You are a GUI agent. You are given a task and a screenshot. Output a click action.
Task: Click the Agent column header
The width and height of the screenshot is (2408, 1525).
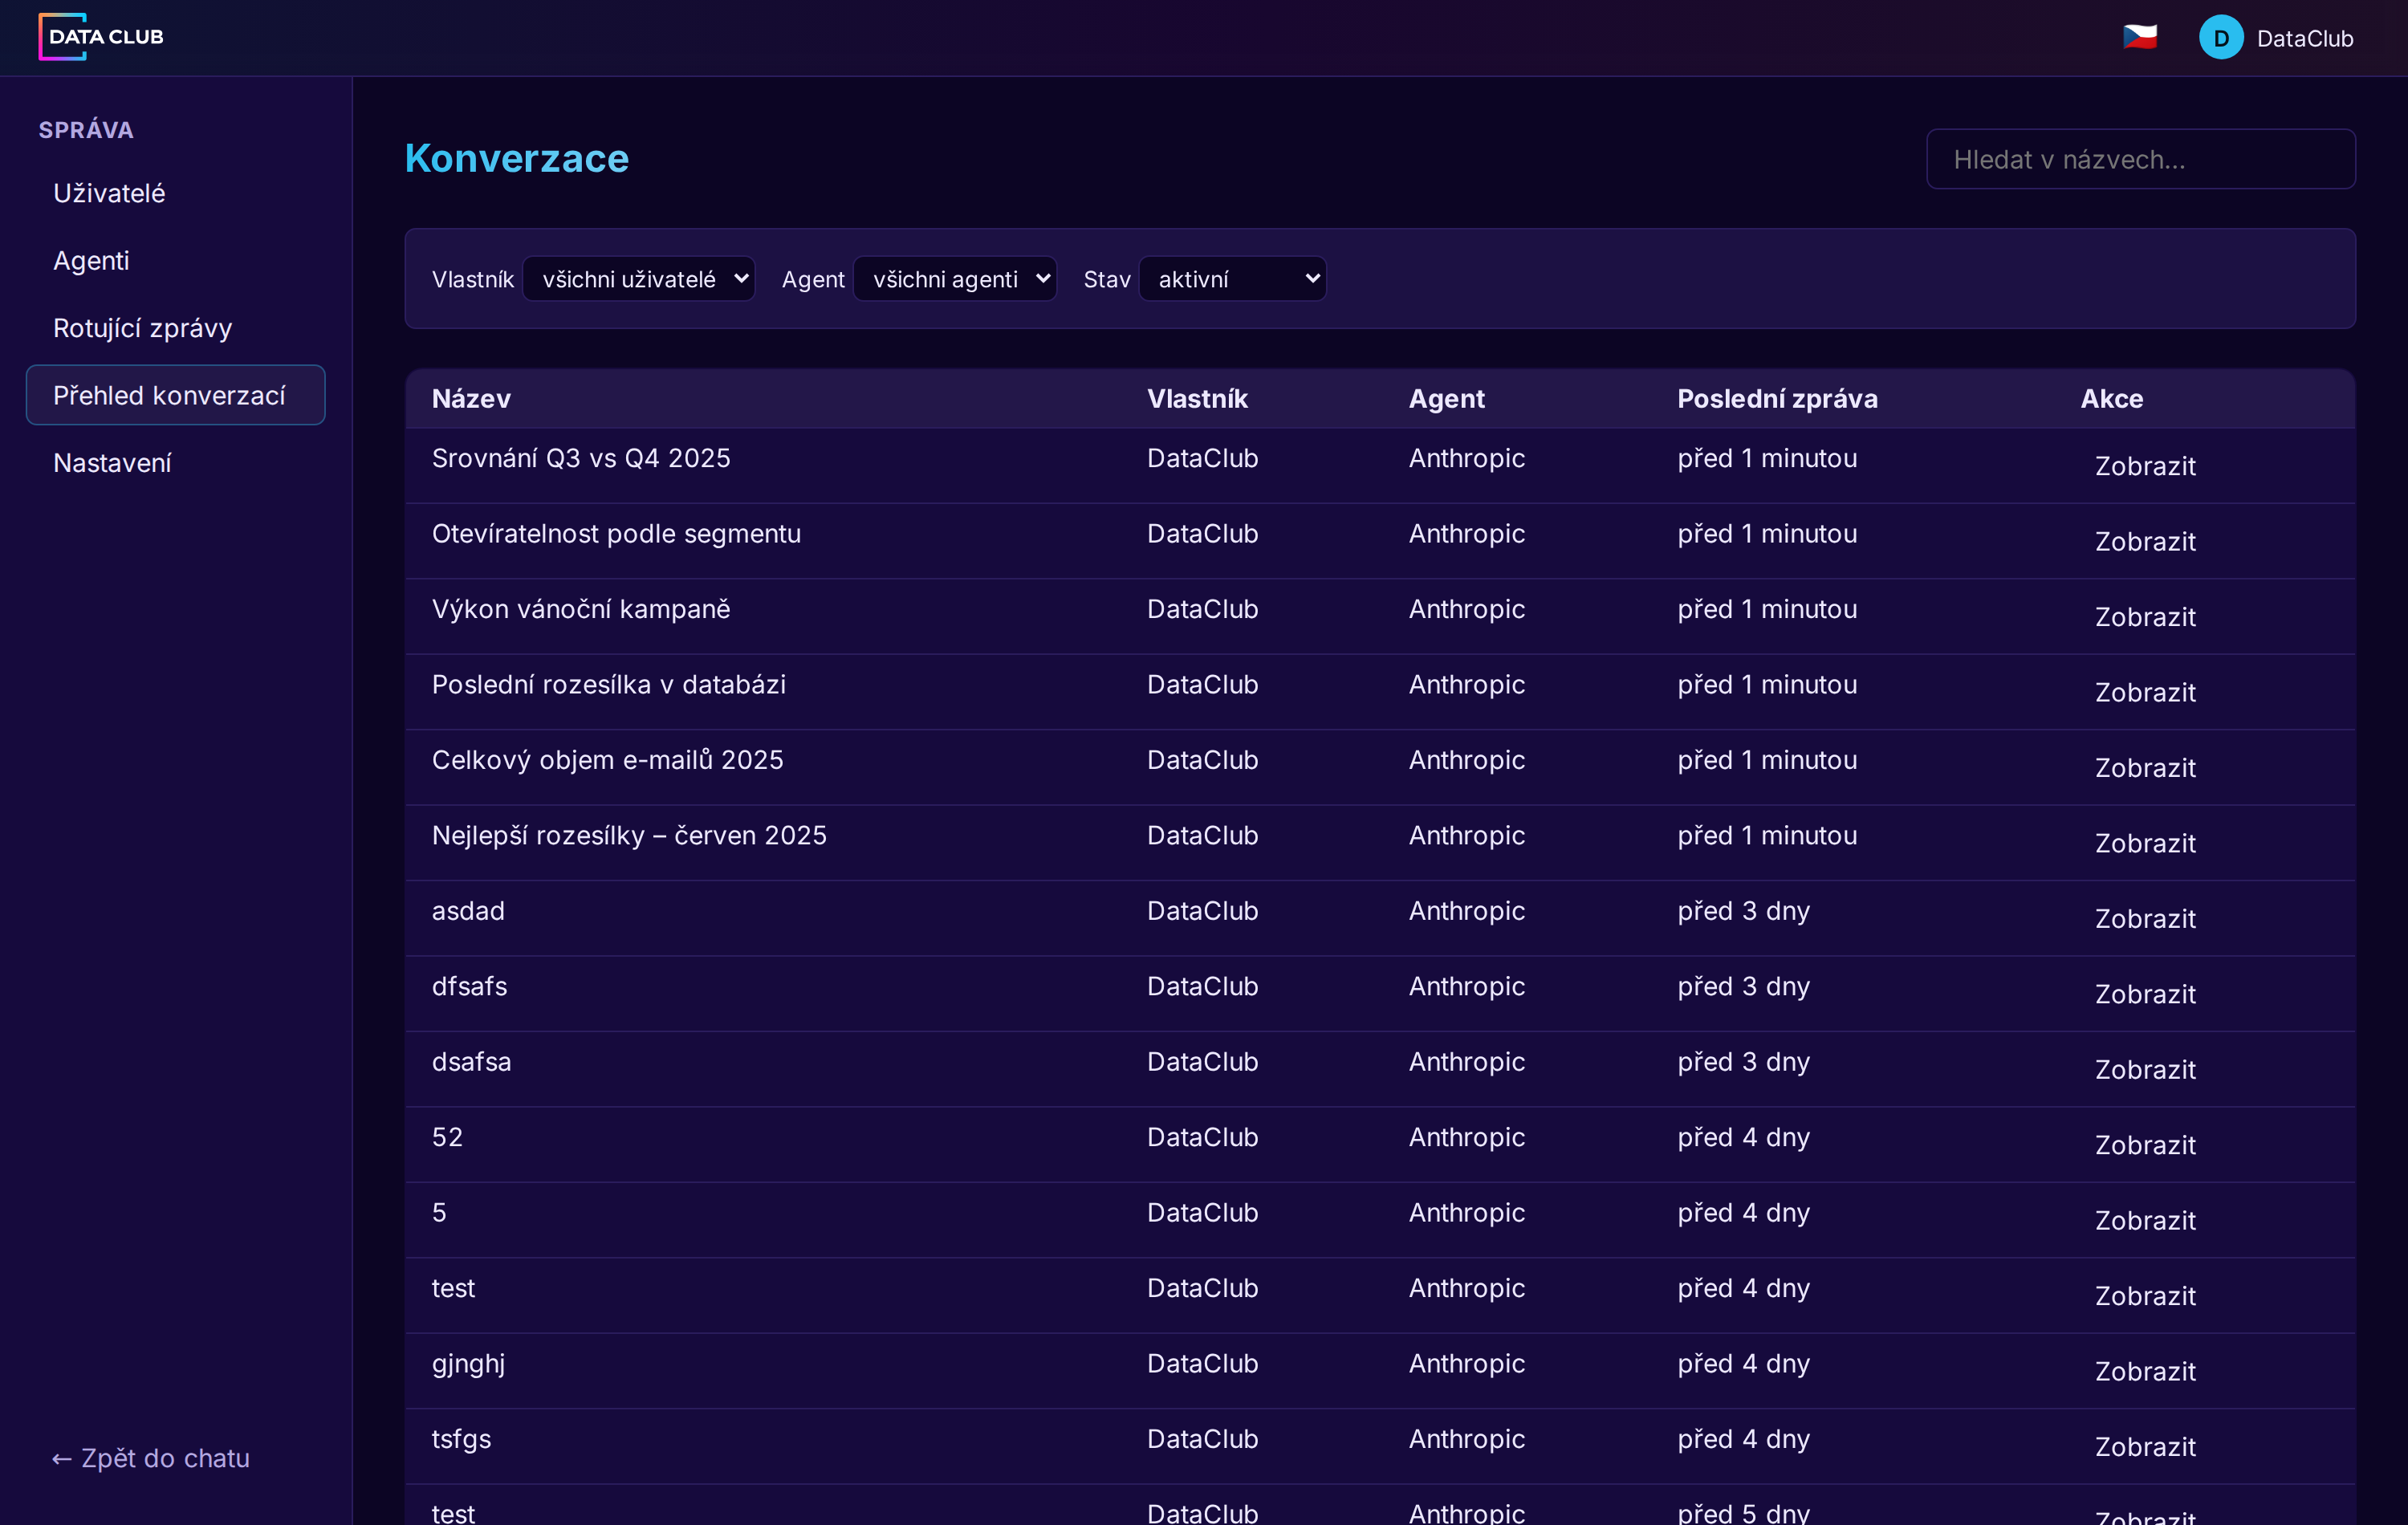1446,399
